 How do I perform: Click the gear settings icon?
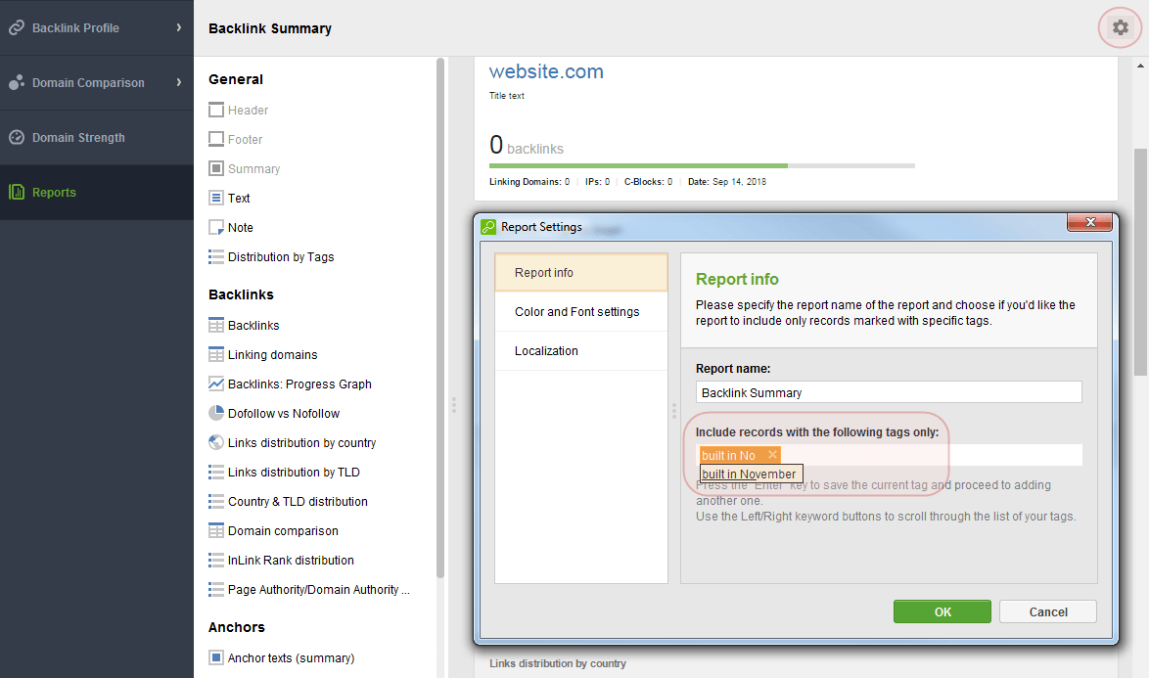[1120, 27]
